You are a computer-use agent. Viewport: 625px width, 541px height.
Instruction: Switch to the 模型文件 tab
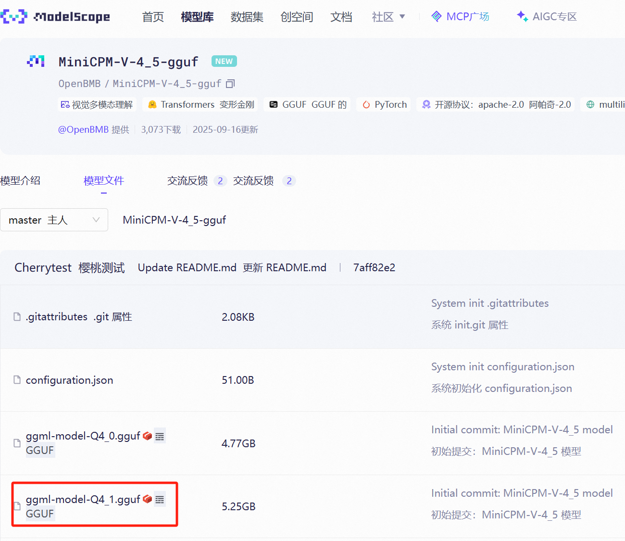tap(104, 181)
